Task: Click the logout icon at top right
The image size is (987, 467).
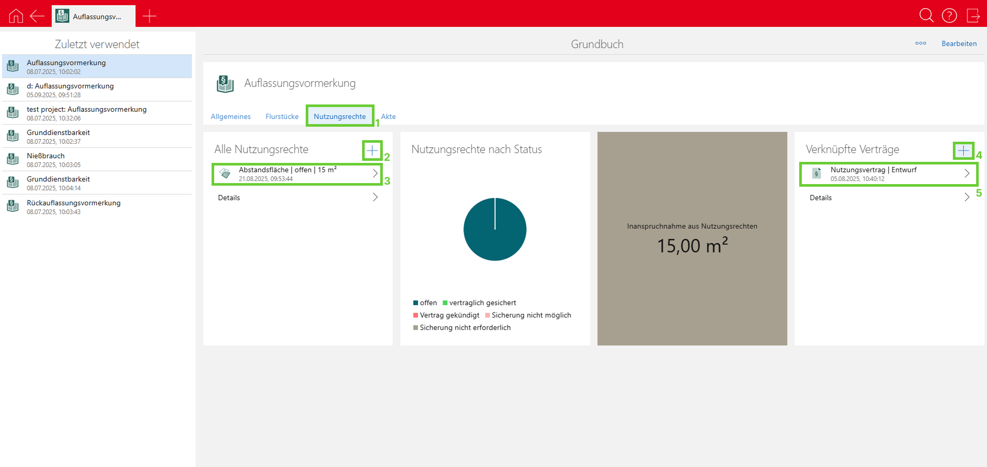Action: click(x=973, y=16)
